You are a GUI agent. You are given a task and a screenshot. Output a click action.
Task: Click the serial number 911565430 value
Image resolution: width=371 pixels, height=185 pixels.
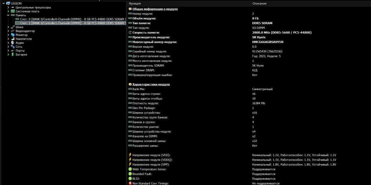[x=267, y=51]
